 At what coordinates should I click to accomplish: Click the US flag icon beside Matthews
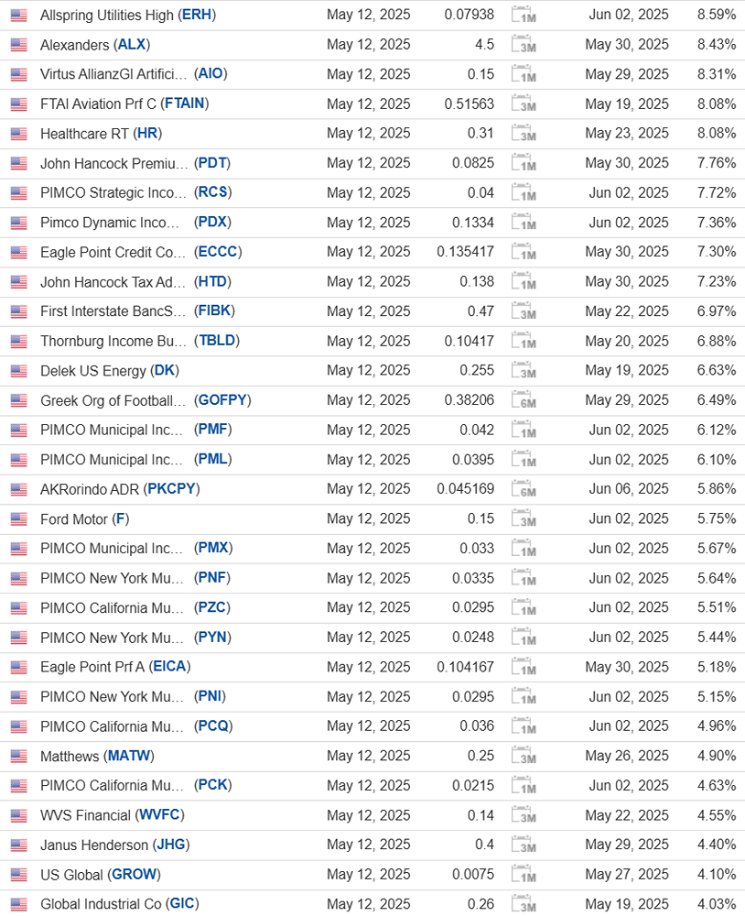tap(19, 757)
